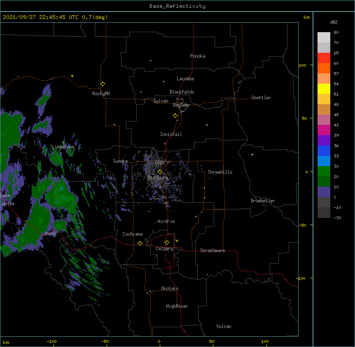Image resolution: width=355 pixels, height=347 pixels.
Task: Select the green 30 dBZ legend swatch
Action: 324,171
